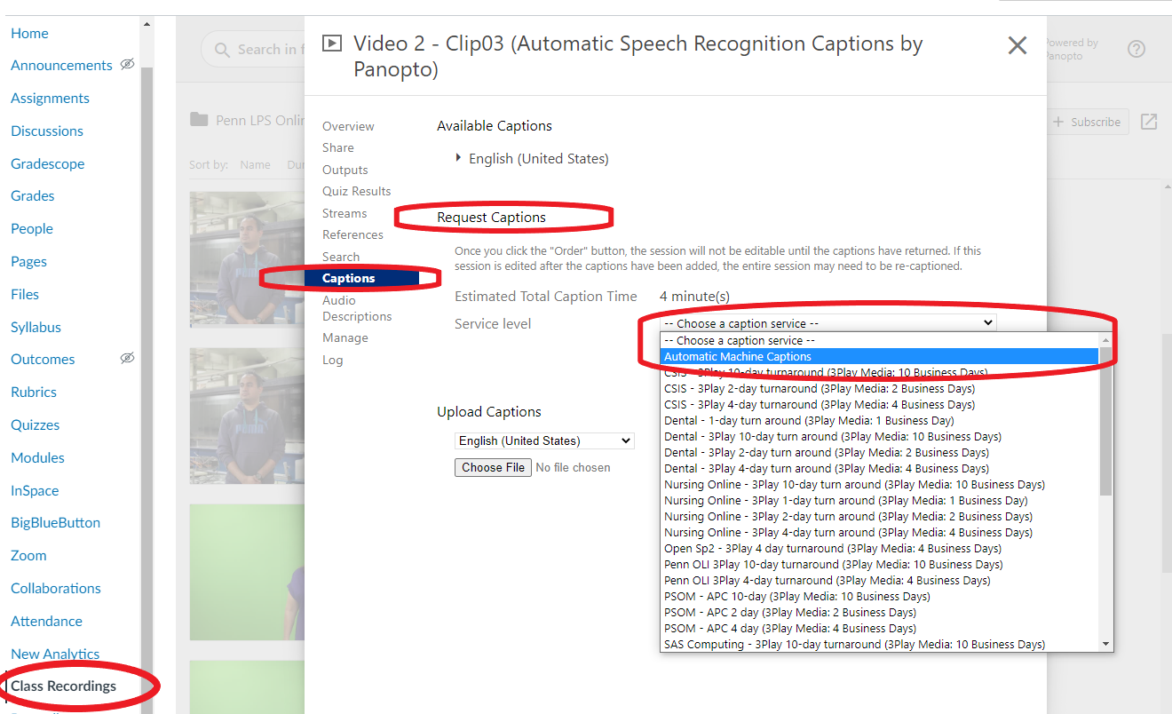Click the video play icon beside the title
This screenshot has height=714, width=1172.
(332, 43)
